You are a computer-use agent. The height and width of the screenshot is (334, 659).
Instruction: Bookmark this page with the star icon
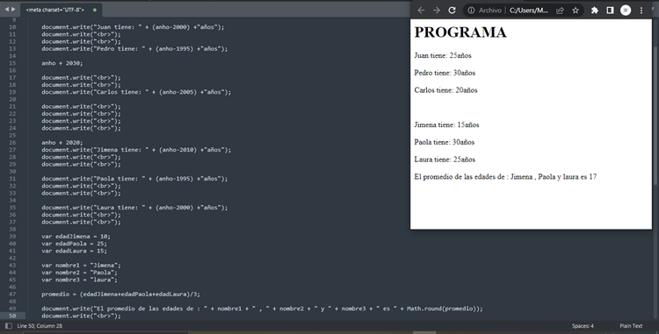click(576, 11)
